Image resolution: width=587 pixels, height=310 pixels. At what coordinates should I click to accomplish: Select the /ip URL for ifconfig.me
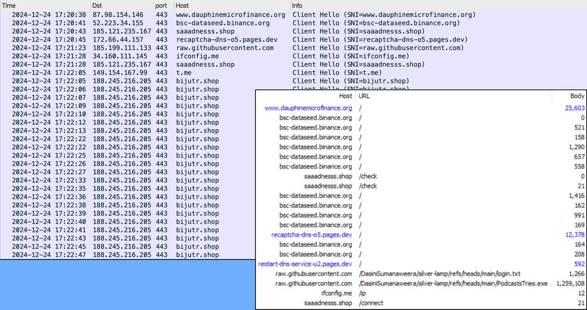361,293
